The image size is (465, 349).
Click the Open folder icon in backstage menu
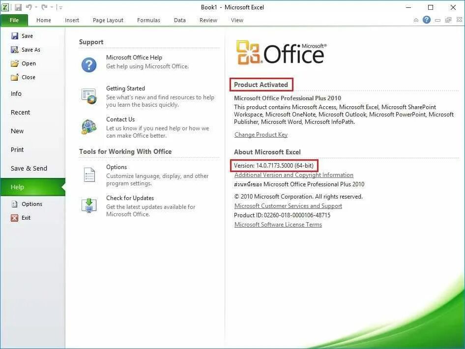pyautogui.click(x=15, y=63)
